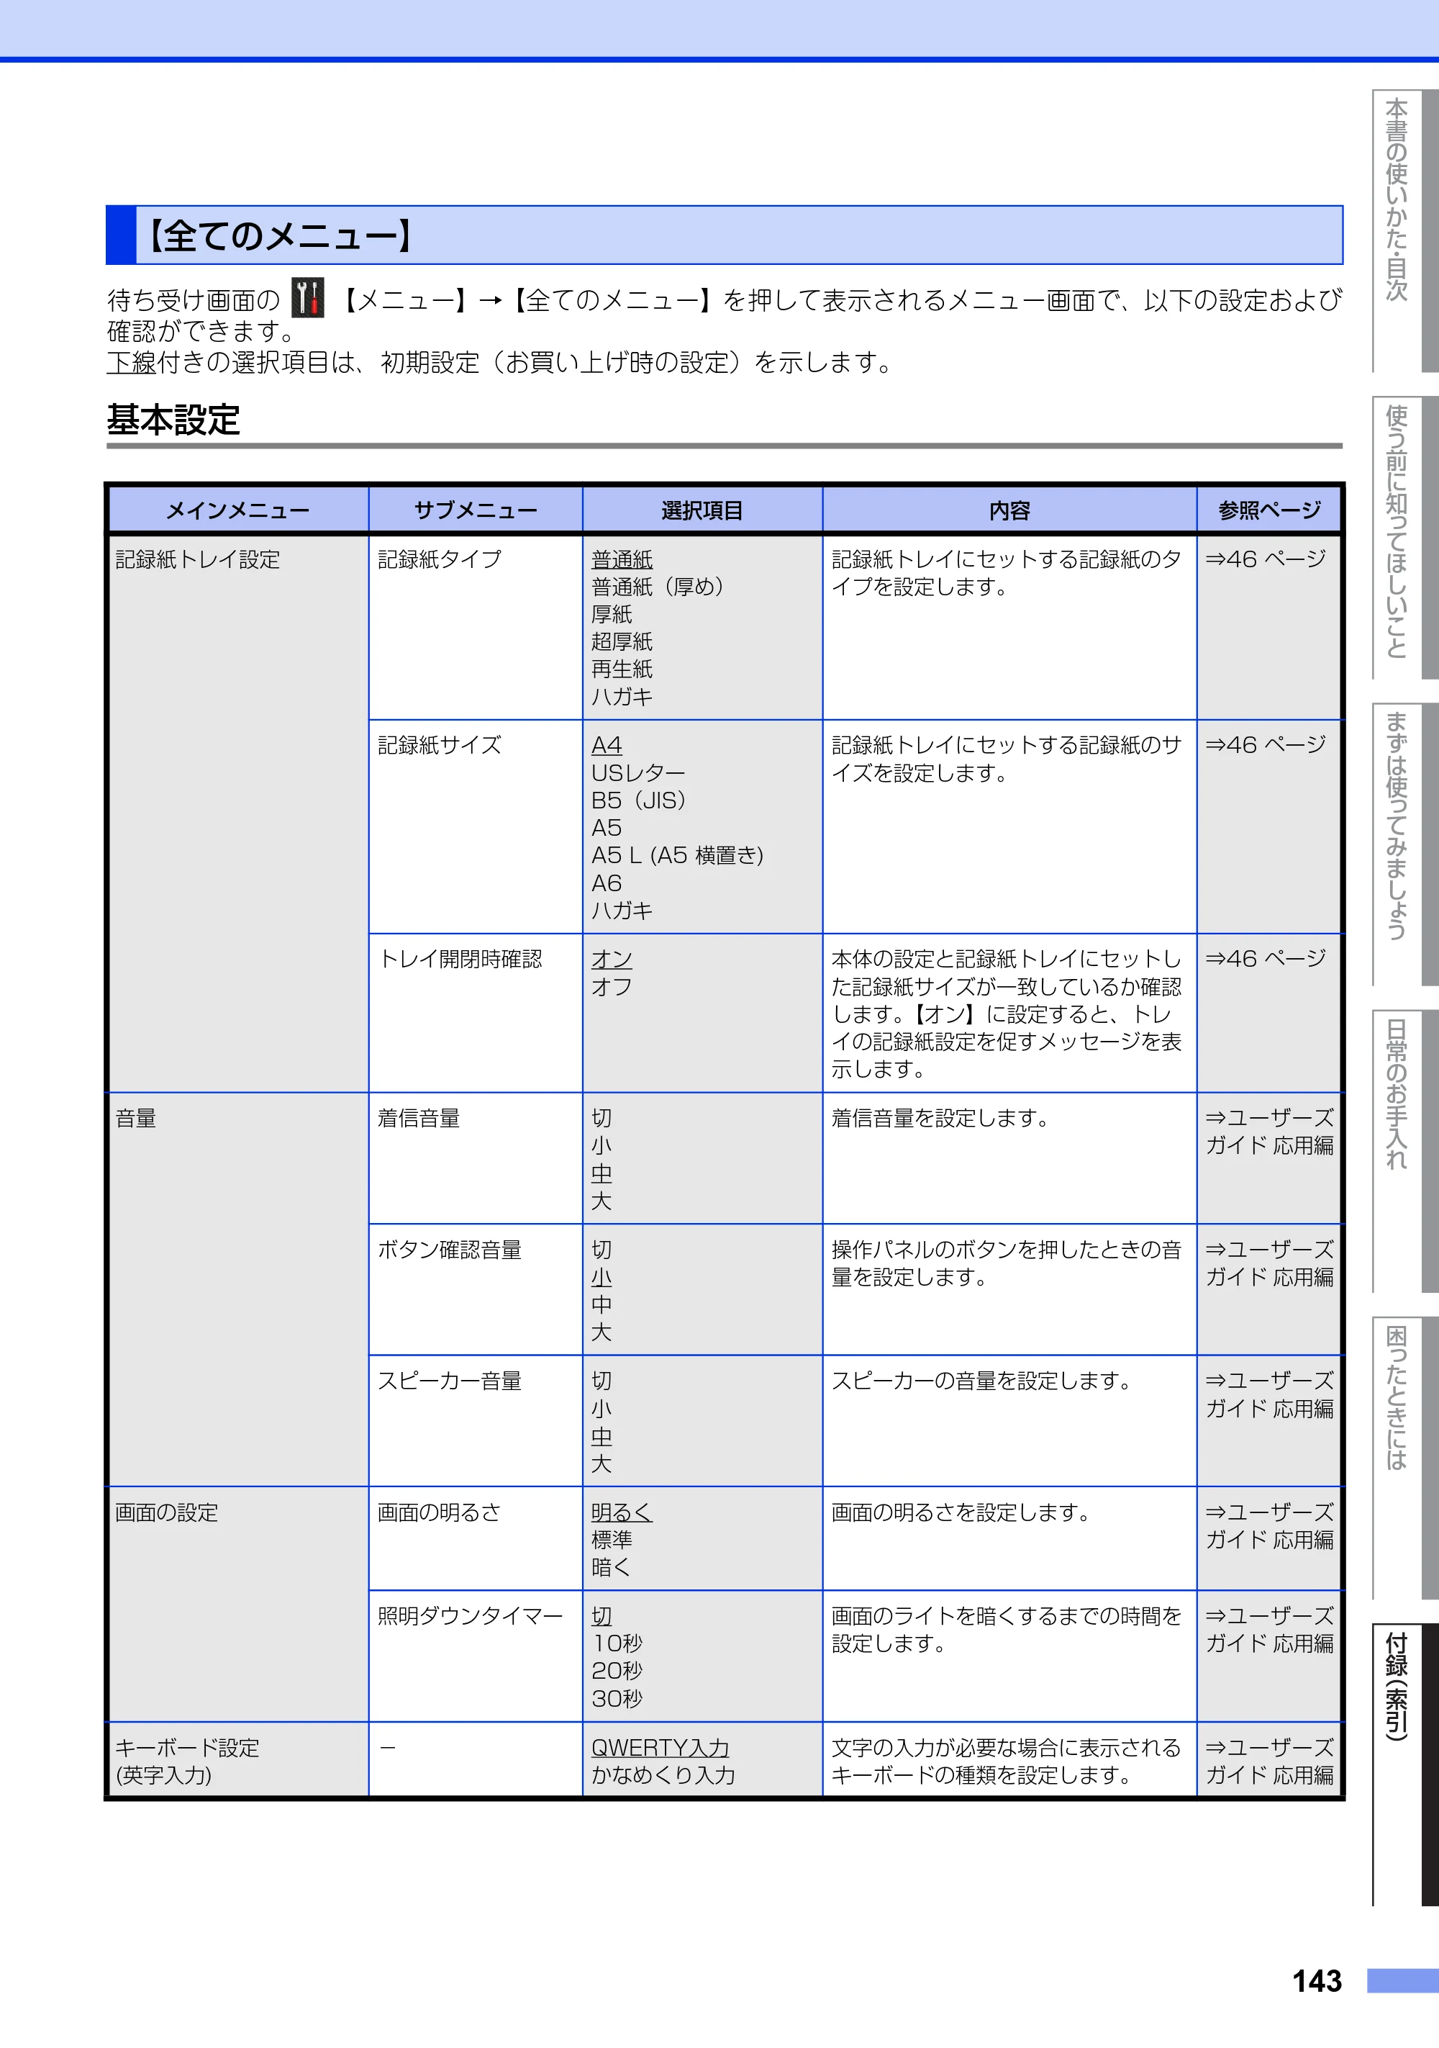
Task: Click the A5 L (A5 横置き) option
Action: [x=678, y=855]
